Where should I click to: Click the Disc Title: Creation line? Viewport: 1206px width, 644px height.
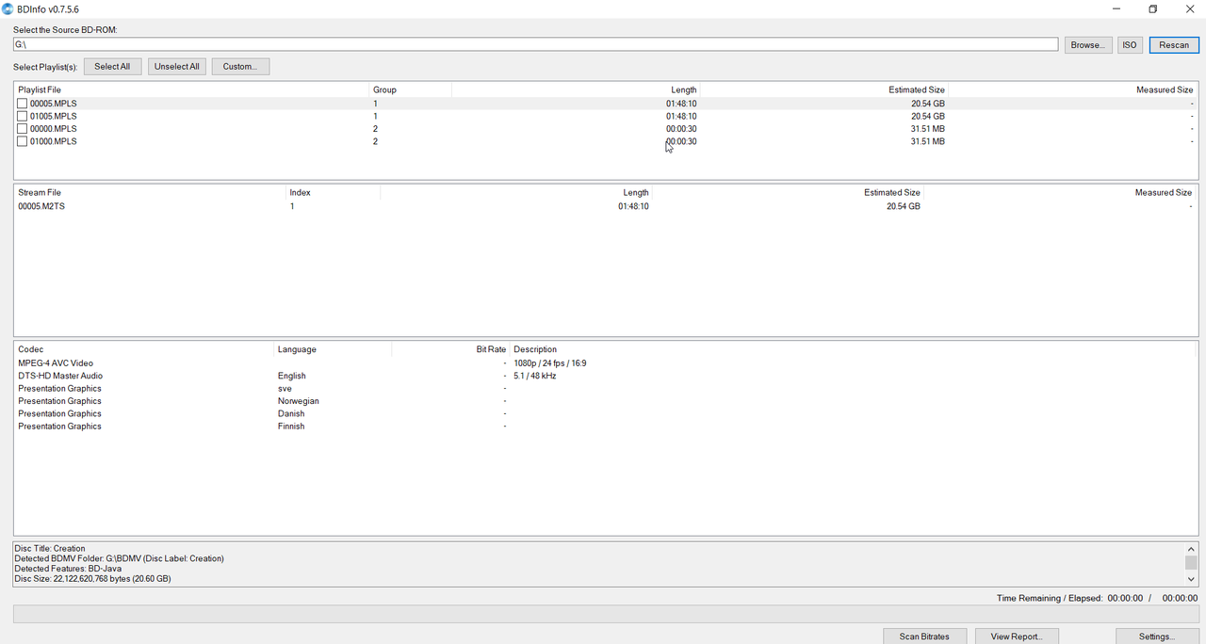[x=50, y=548]
